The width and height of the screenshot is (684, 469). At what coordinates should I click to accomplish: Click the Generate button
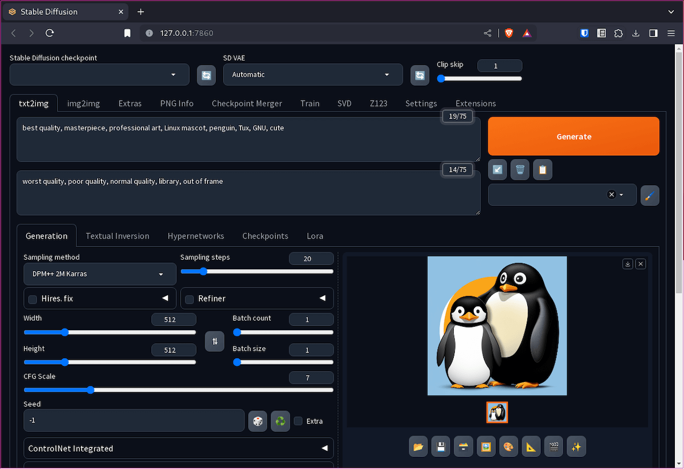tap(573, 136)
